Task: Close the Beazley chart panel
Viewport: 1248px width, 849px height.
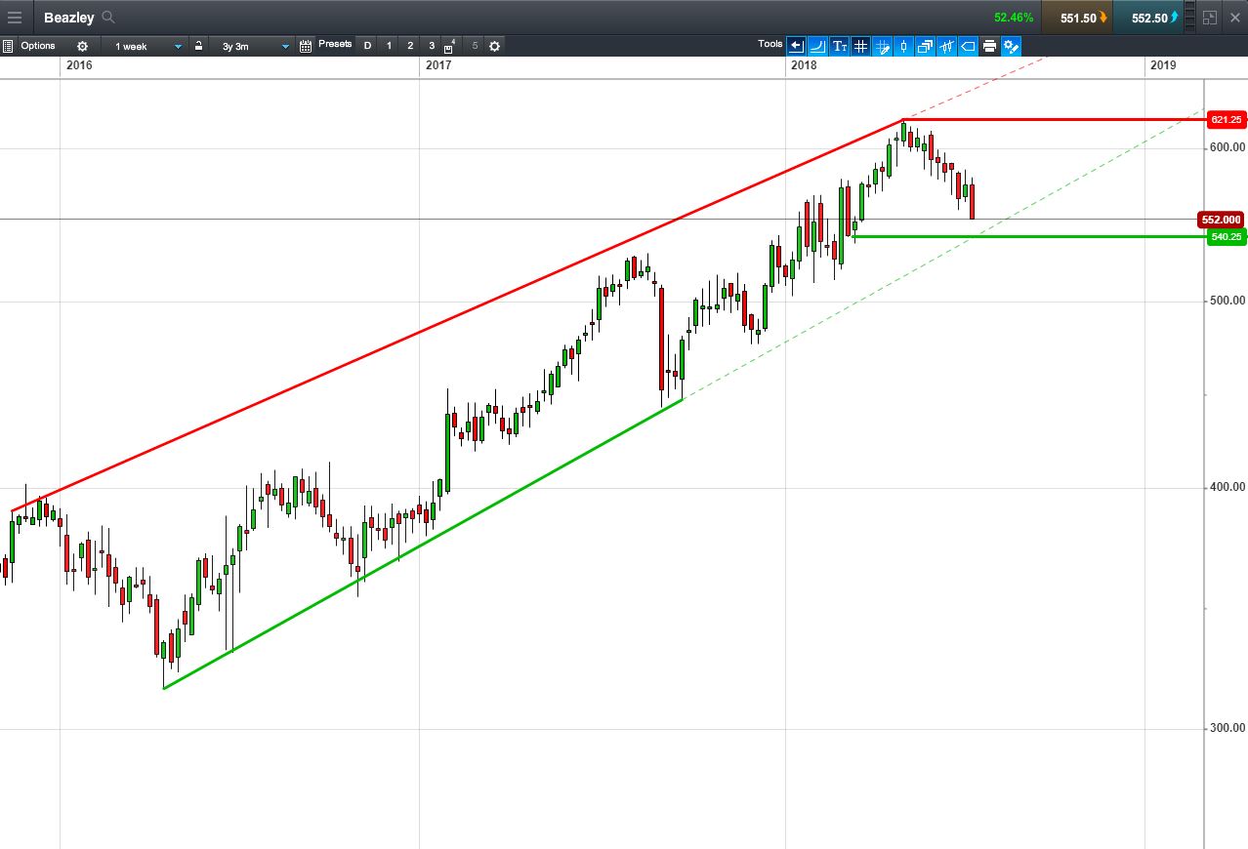Action: click(x=1235, y=18)
